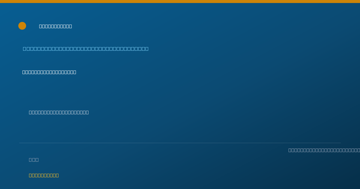
Task: Click the orange bar at top edge
Action: point(180,1)
